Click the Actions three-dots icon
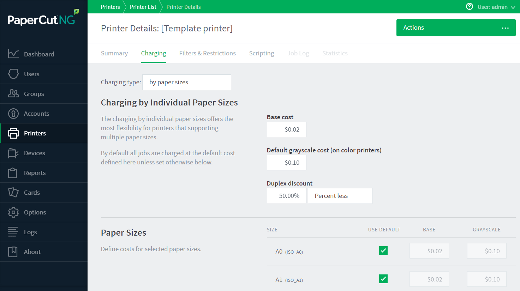The width and height of the screenshot is (520, 291). [x=506, y=28]
